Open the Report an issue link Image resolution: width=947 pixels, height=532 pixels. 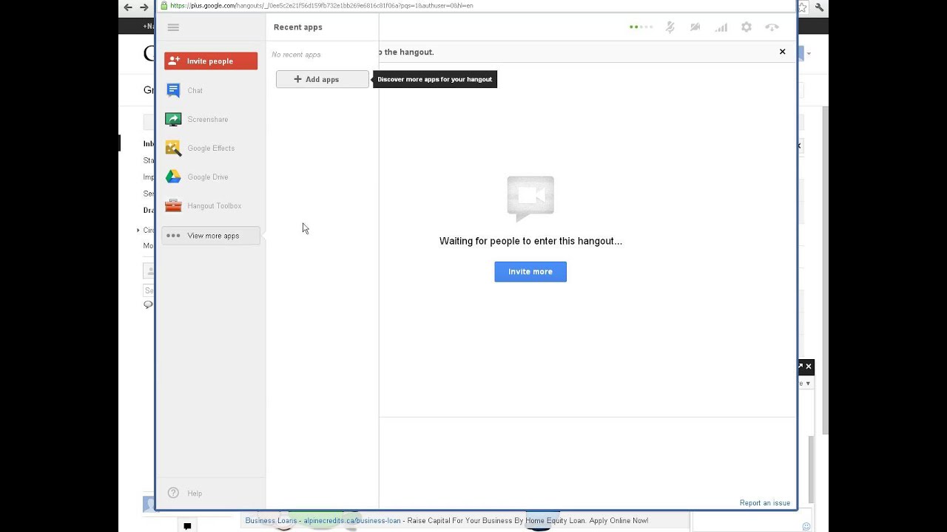tap(765, 503)
